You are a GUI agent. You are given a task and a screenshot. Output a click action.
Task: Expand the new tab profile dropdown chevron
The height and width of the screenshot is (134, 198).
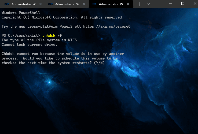pyautogui.click(x=148, y=4)
